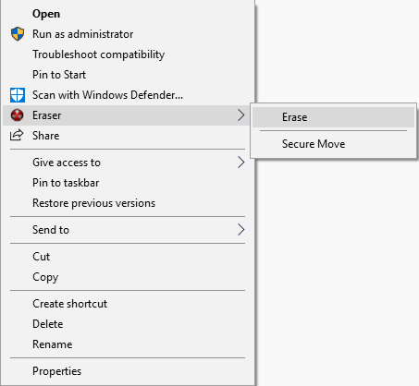The width and height of the screenshot is (419, 386).
Task: Click the Run as administrator shield icon
Action: pos(18,34)
